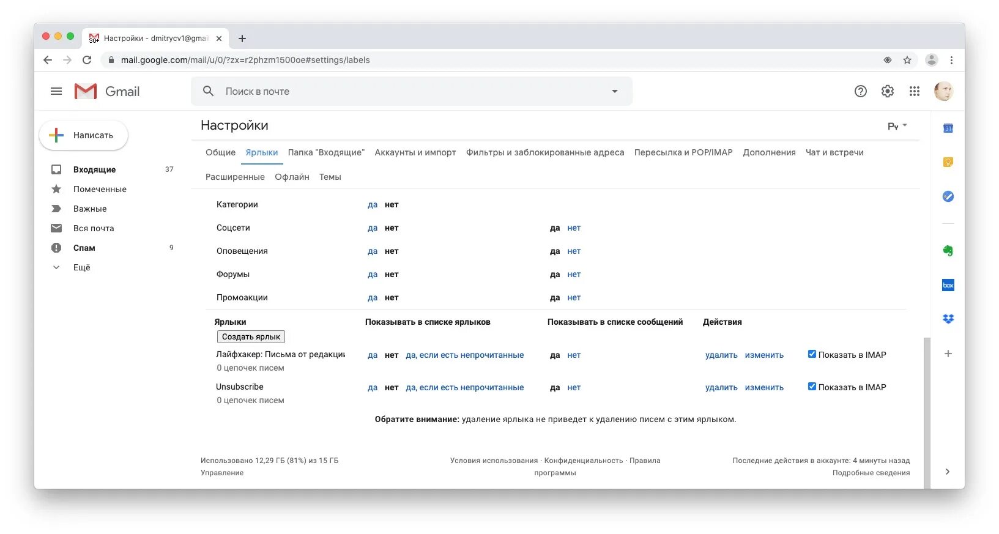The image size is (999, 534).
Task: Toggle Показать в IMAP for Unsubscribe
Action: 812,387
